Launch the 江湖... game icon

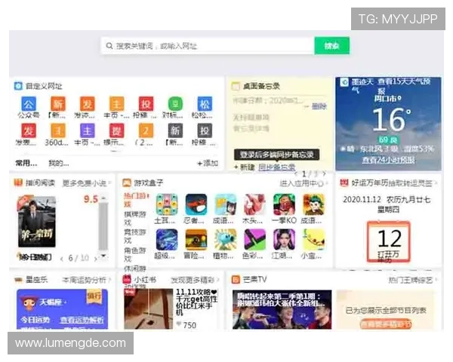coord(284,239)
